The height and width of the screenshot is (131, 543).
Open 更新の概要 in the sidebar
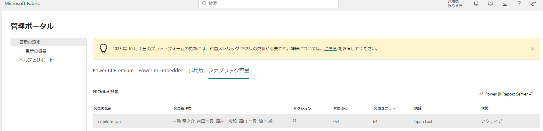point(36,51)
